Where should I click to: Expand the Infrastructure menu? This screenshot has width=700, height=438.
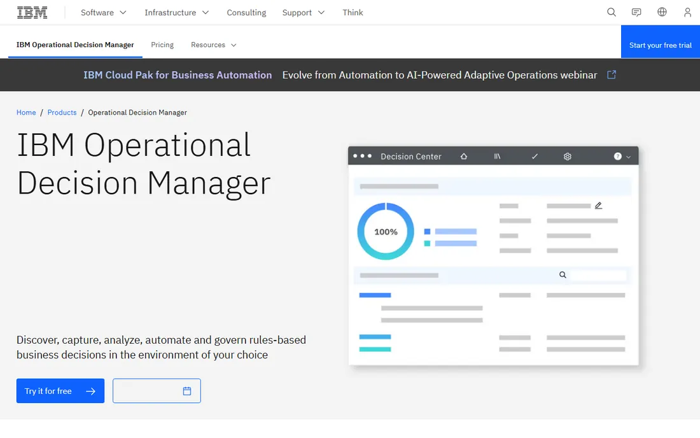pos(177,13)
